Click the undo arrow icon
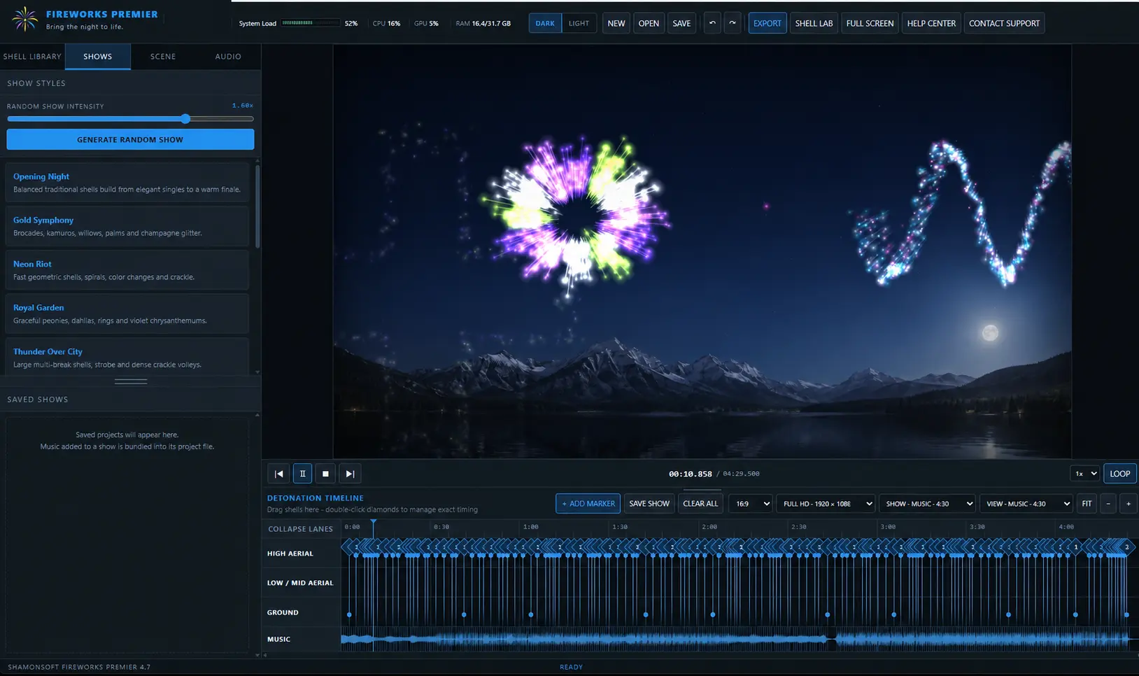The height and width of the screenshot is (676, 1139). (x=712, y=23)
